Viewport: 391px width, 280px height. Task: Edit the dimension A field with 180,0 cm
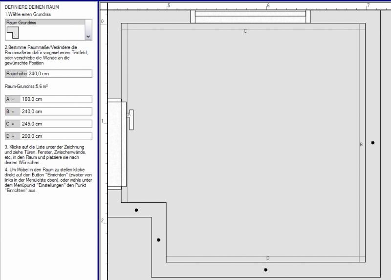tap(56, 99)
